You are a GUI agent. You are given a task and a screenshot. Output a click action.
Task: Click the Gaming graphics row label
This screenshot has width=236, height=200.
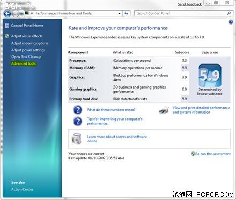click(83, 89)
